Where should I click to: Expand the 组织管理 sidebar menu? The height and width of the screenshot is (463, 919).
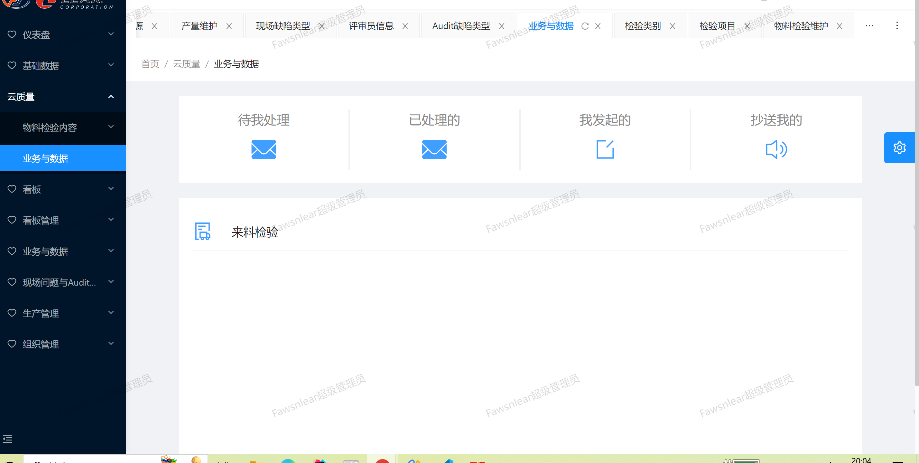[x=111, y=344]
